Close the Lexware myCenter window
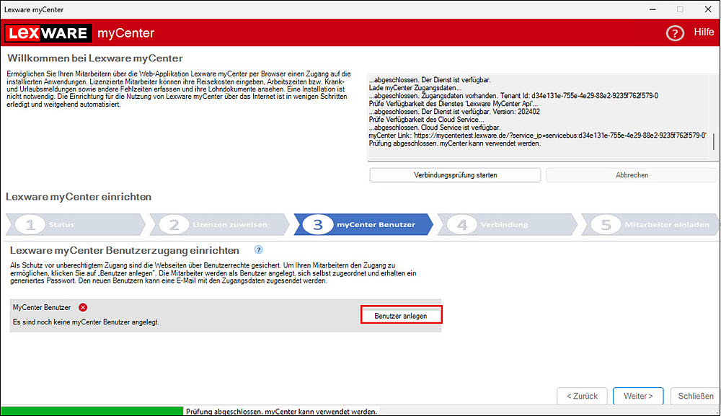721x416 pixels. tap(706, 9)
